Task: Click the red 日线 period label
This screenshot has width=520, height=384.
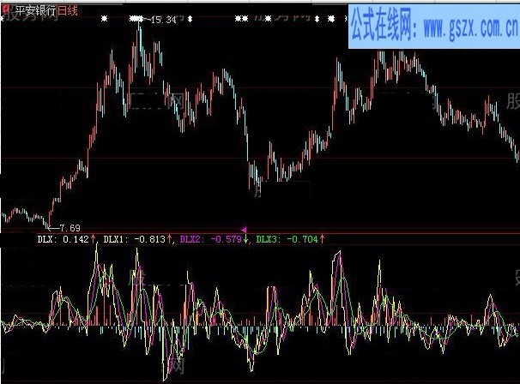Action: (68, 10)
